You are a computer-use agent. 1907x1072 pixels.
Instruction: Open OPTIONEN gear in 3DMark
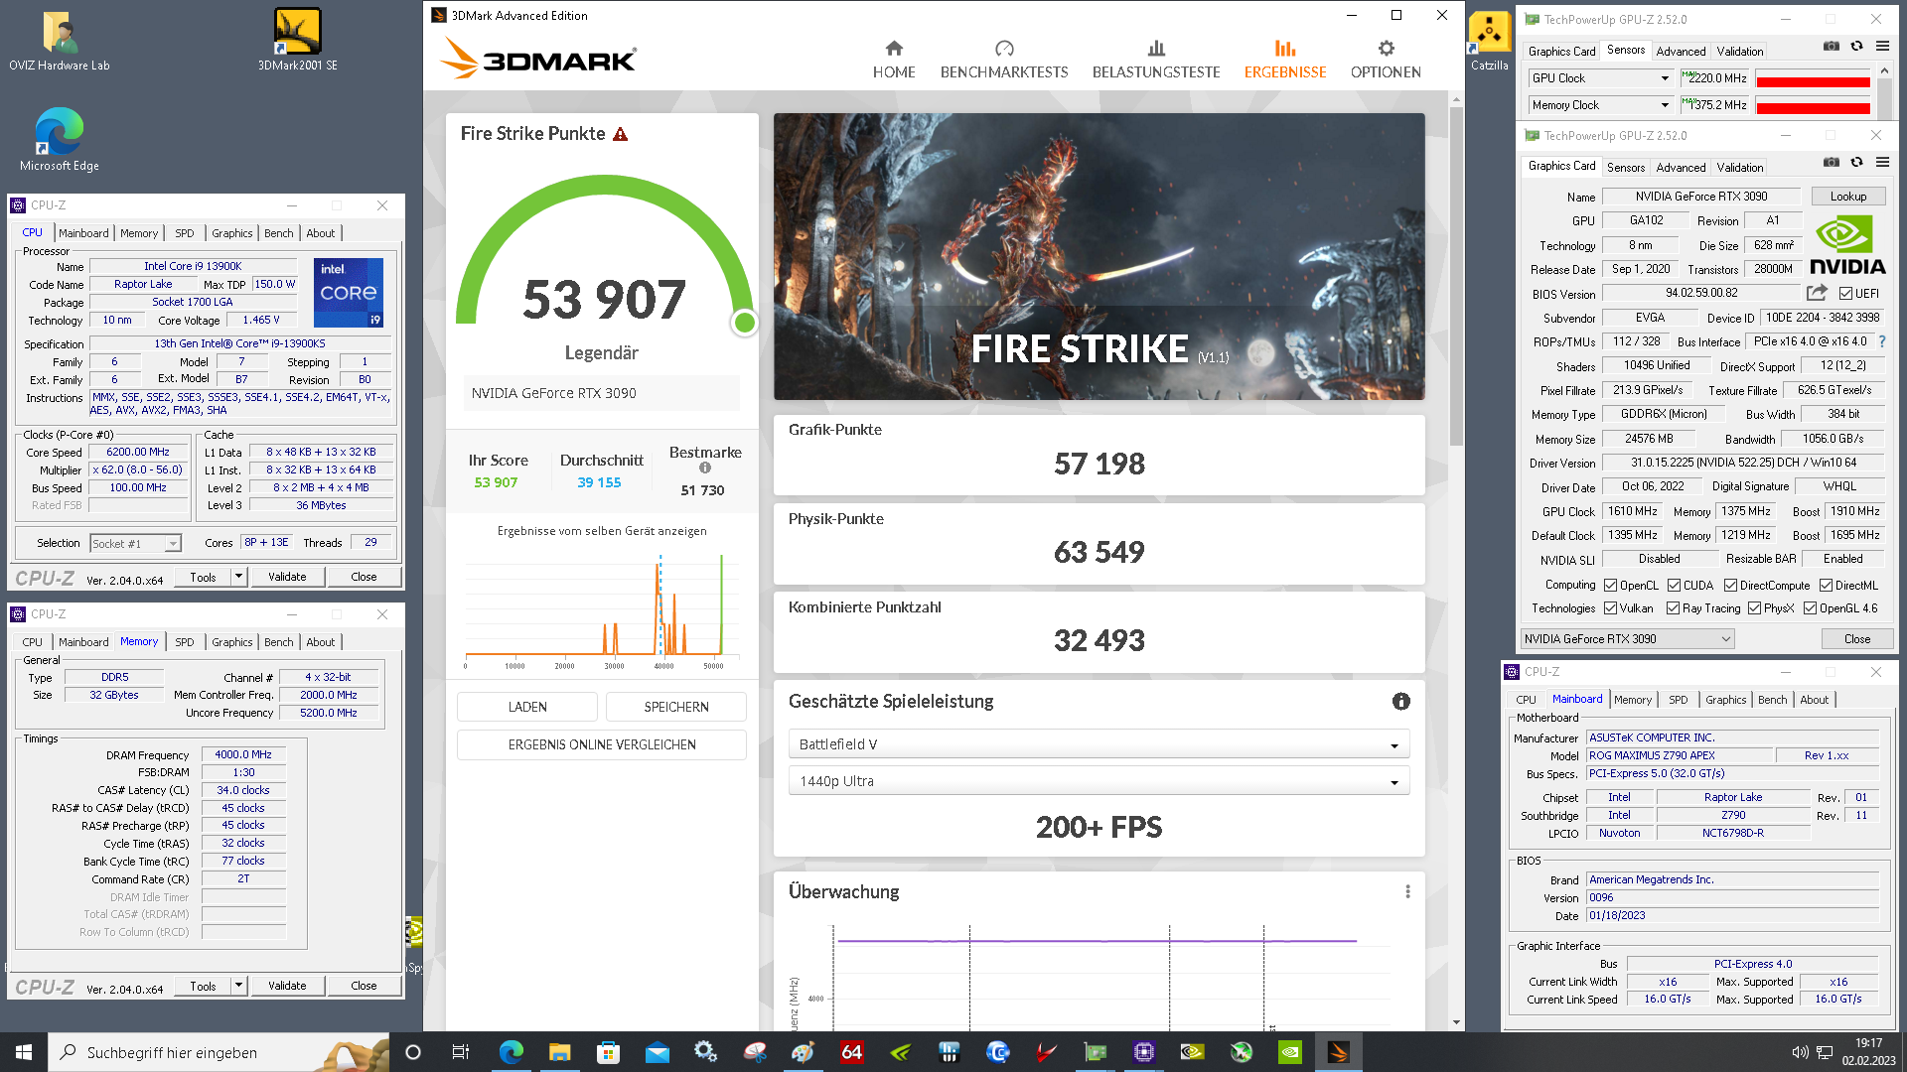pyautogui.click(x=1386, y=60)
